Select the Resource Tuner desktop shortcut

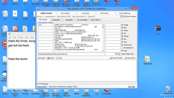15,93
